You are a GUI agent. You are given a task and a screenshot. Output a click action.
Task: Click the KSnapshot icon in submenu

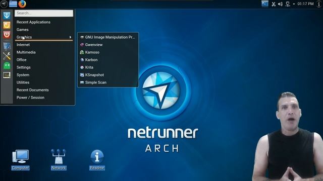coord(82,75)
